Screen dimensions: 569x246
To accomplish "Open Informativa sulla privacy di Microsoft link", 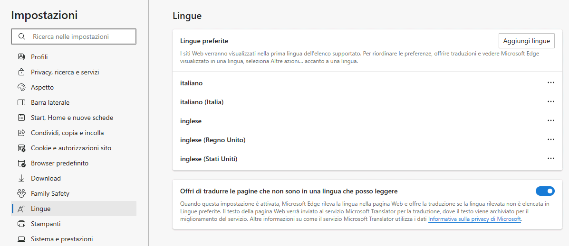I will click(x=474, y=219).
